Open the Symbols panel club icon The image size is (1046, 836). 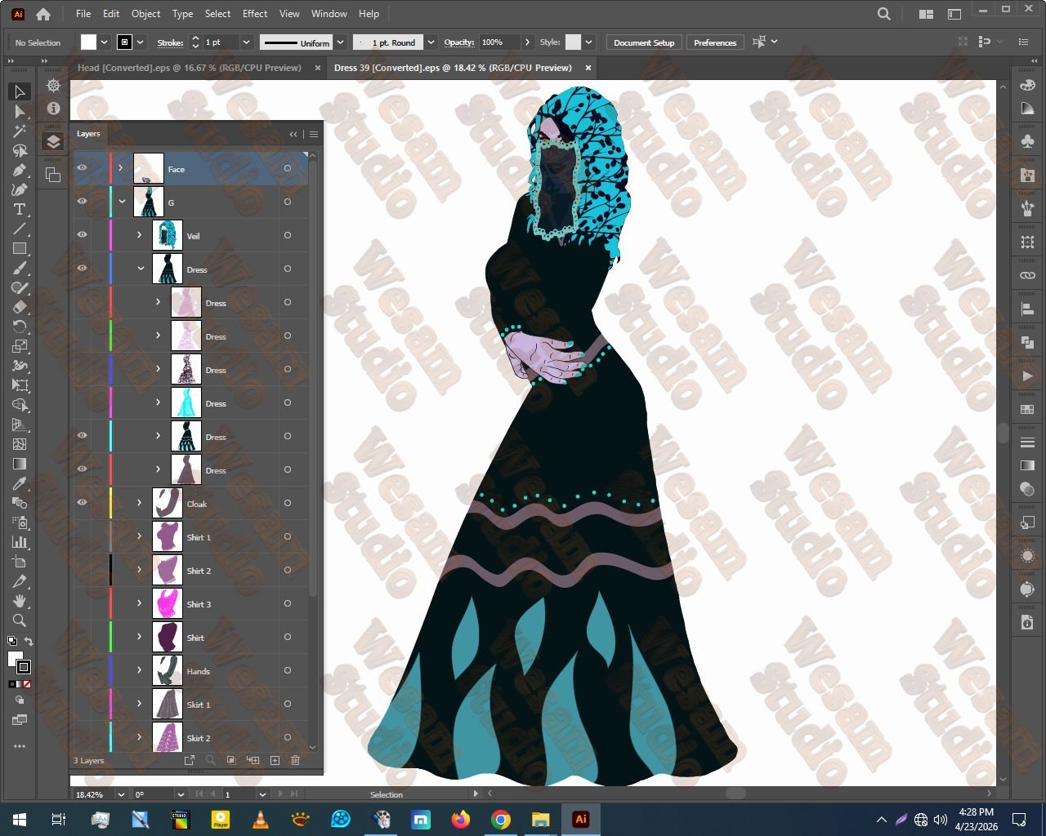click(1027, 141)
